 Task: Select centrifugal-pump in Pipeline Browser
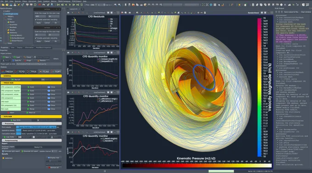(x=11, y=14)
